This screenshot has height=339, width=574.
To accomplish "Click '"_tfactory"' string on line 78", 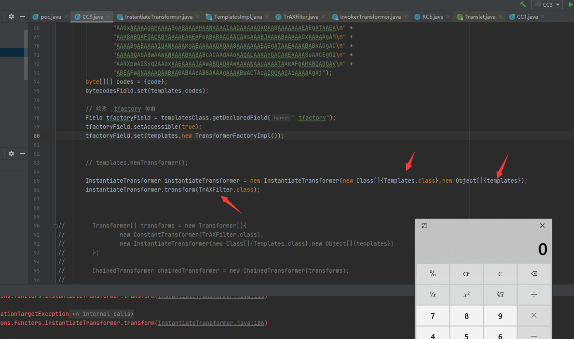I will point(311,118).
